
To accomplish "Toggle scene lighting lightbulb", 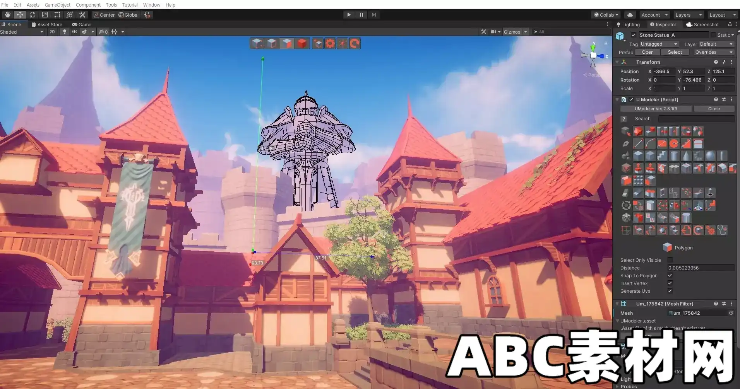I will 65,32.
